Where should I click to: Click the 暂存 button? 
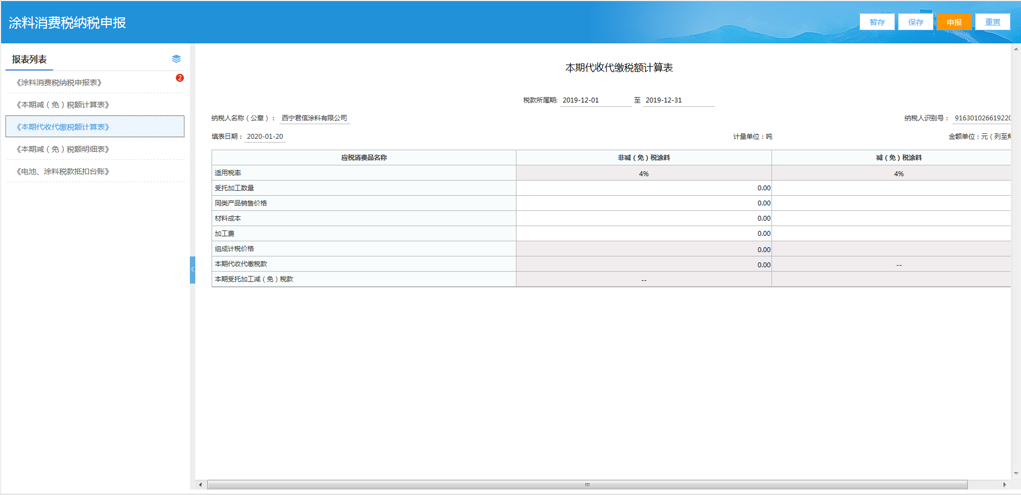[877, 22]
